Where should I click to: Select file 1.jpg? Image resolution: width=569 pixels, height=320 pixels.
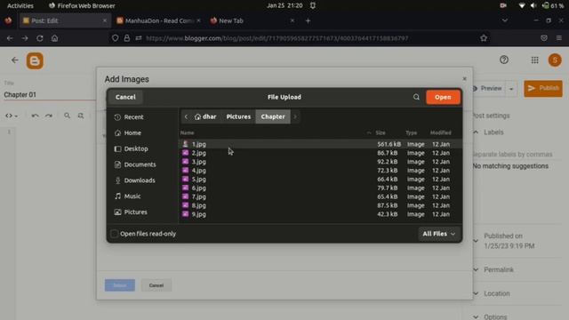click(x=320, y=144)
